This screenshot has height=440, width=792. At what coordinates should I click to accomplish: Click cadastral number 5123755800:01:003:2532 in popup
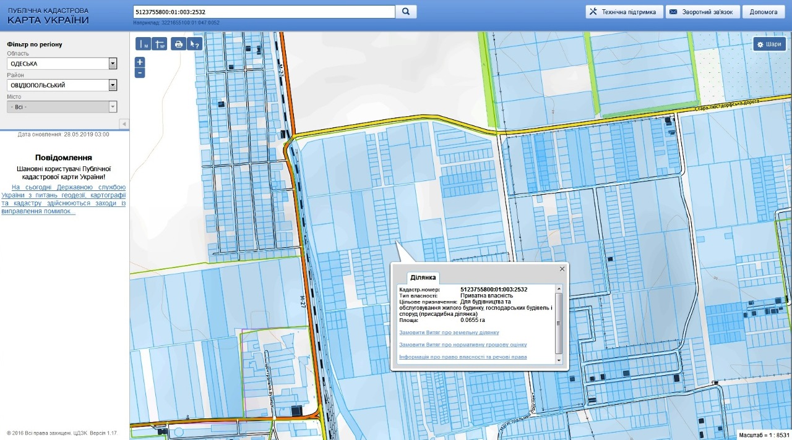(x=494, y=289)
